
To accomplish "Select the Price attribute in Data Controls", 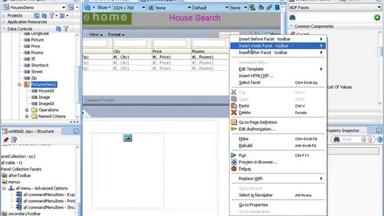I will click(x=35, y=46).
